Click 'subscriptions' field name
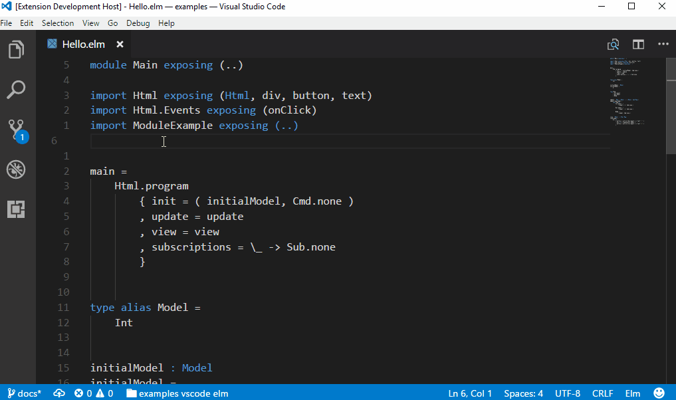 pos(191,247)
